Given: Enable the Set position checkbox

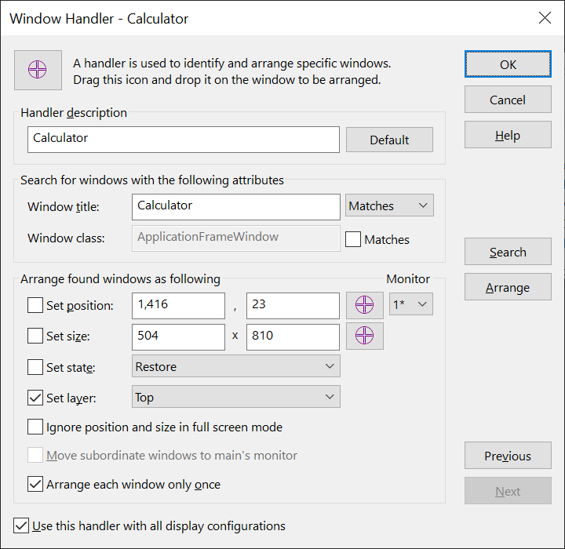Looking at the screenshot, I should click(x=35, y=305).
